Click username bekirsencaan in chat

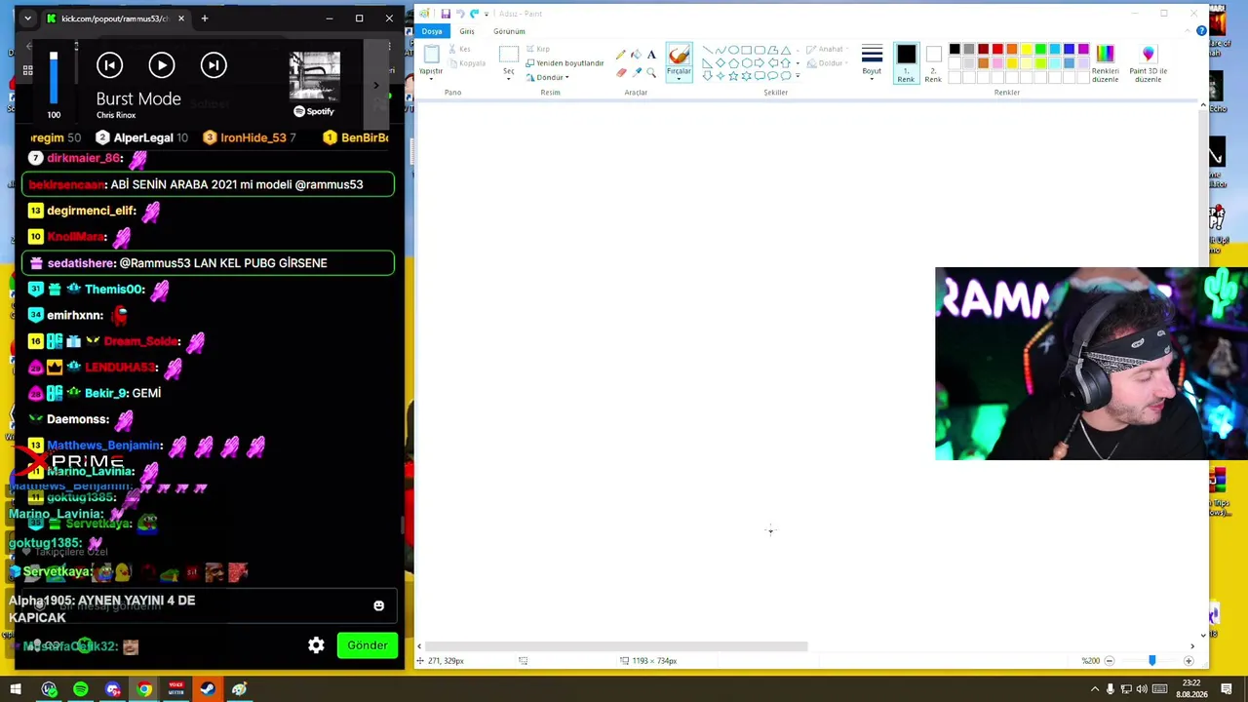pos(66,184)
